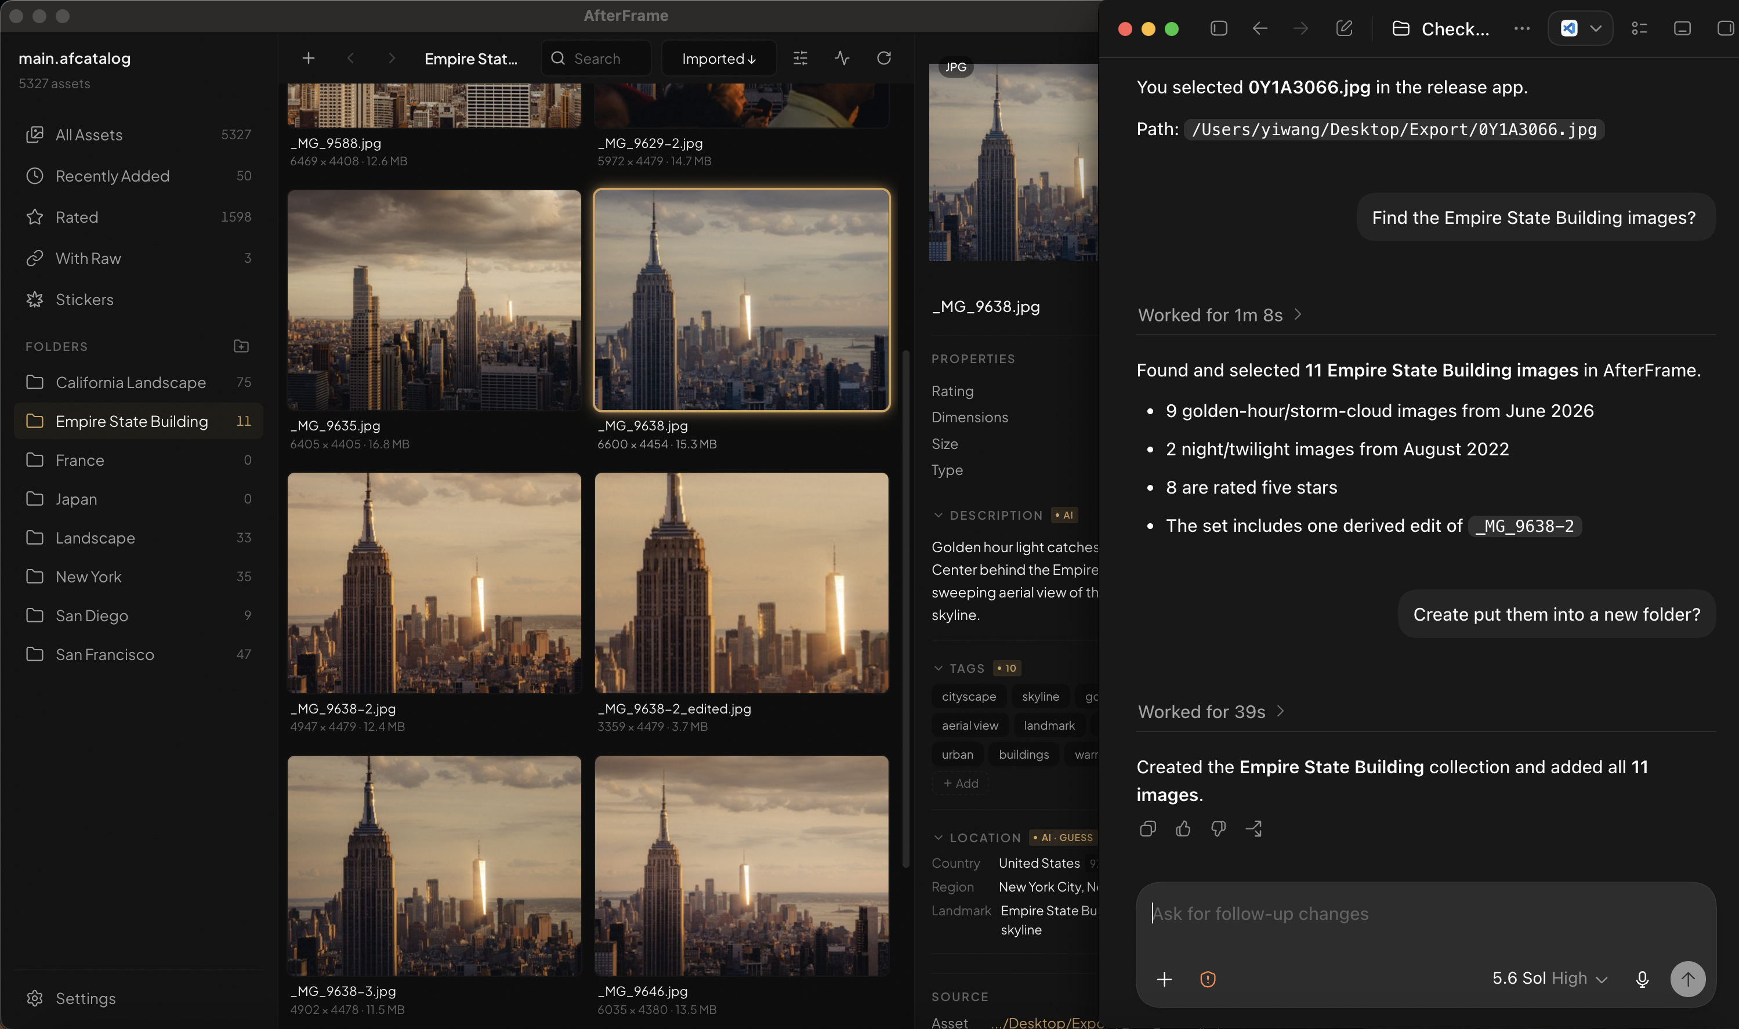Create a new folder with the Folders add icon

[241, 346]
